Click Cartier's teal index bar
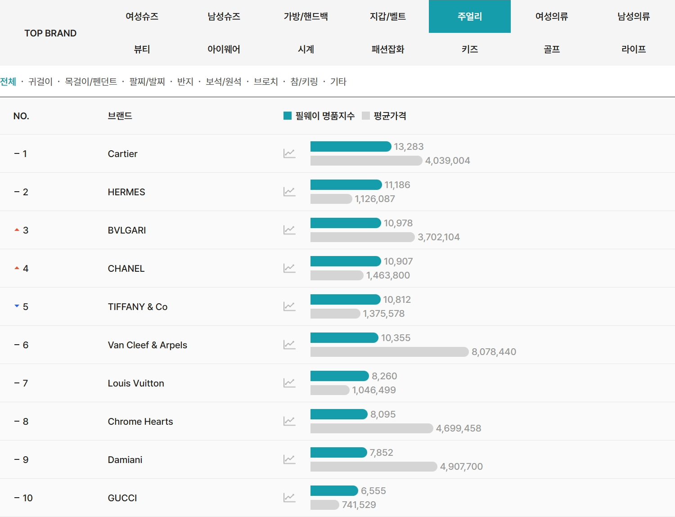The height and width of the screenshot is (517, 675). 351,146
